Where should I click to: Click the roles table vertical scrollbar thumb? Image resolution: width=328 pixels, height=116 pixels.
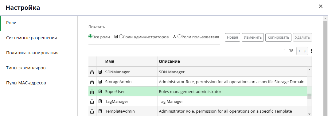tap(309, 96)
